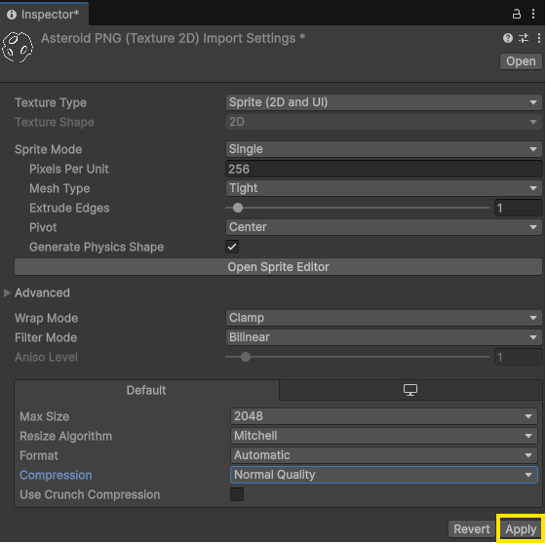546x544 pixels.
Task: Open help reference question mark icon
Action: (x=508, y=38)
